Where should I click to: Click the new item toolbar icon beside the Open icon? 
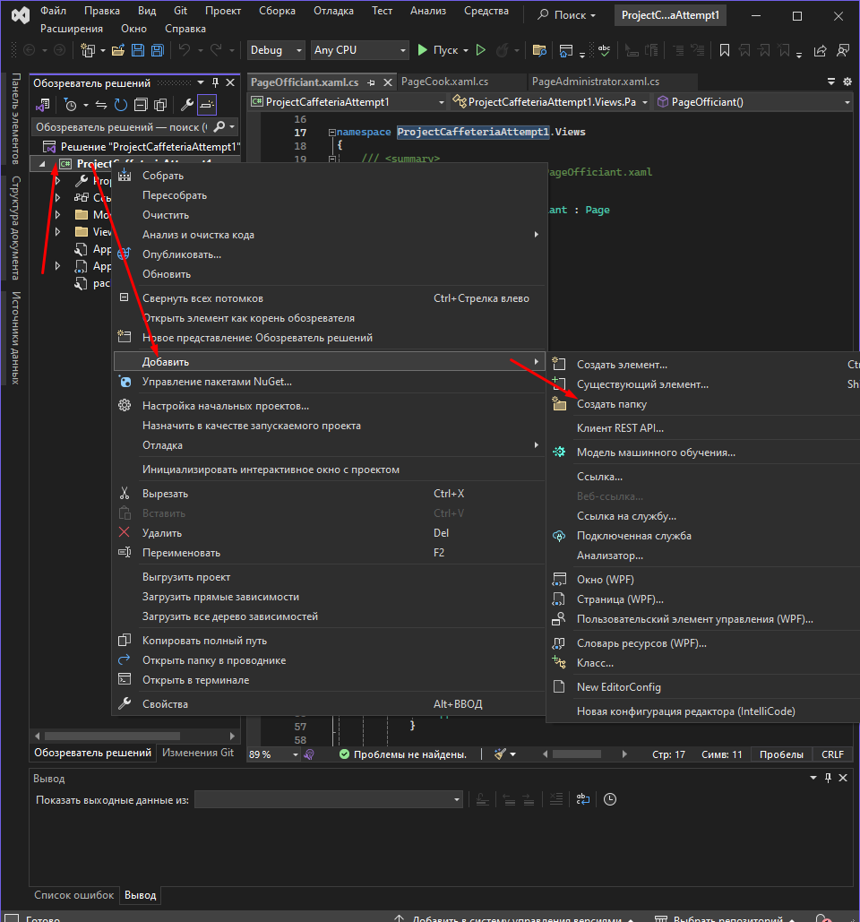coord(88,50)
